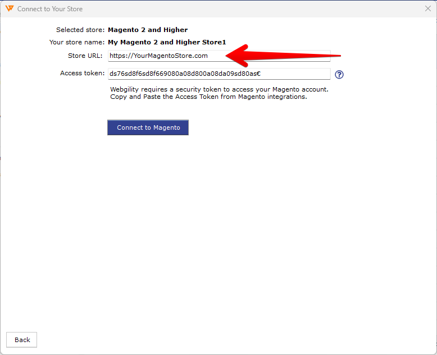The image size is (437, 355).
Task: Click into the Access token input box
Action: (x=219, y=74)
